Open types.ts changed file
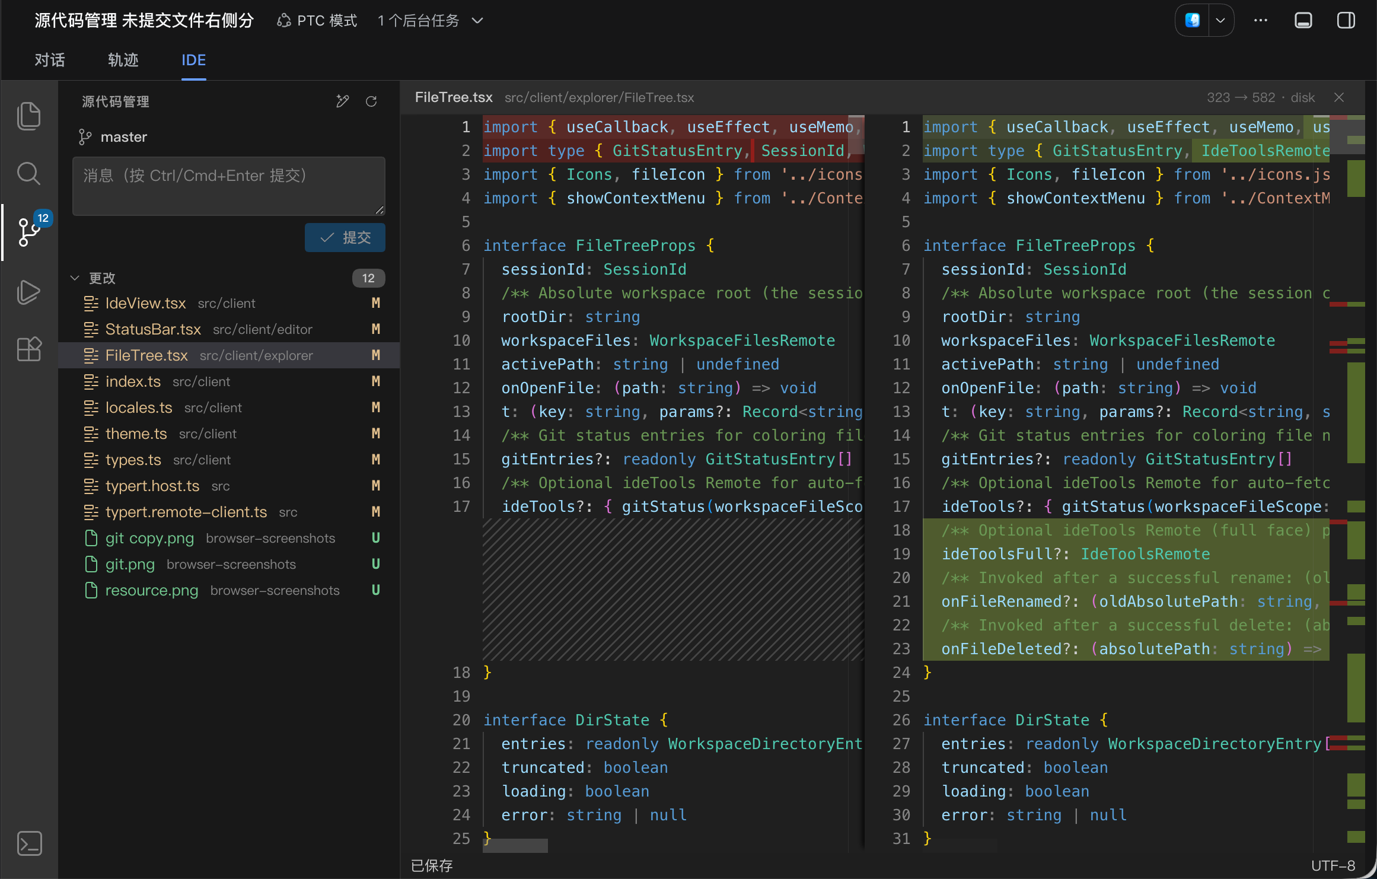 (x=229, y=460)
